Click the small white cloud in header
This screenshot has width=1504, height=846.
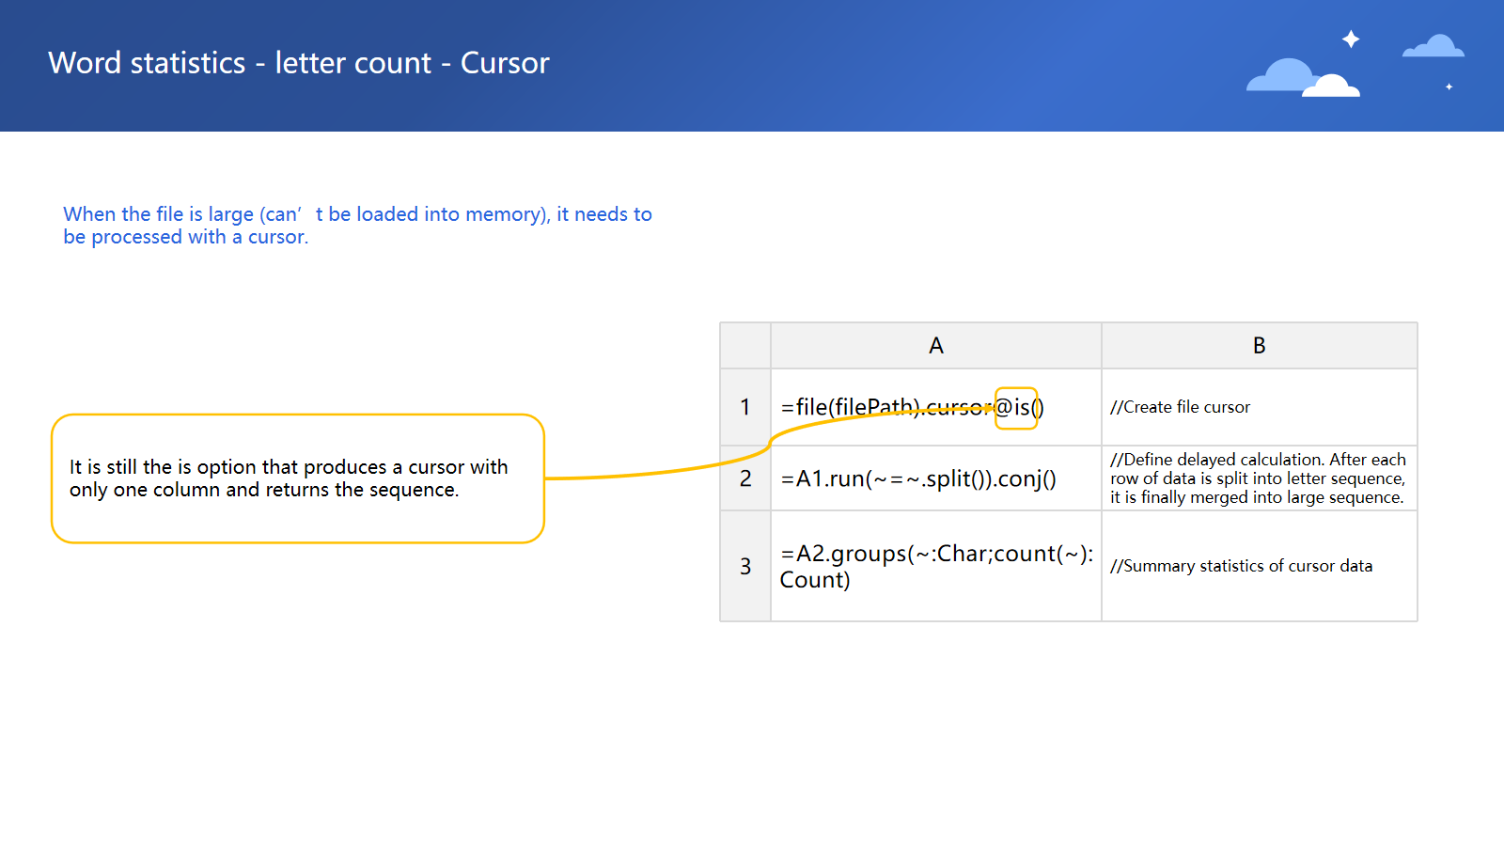pos(1332,86)
